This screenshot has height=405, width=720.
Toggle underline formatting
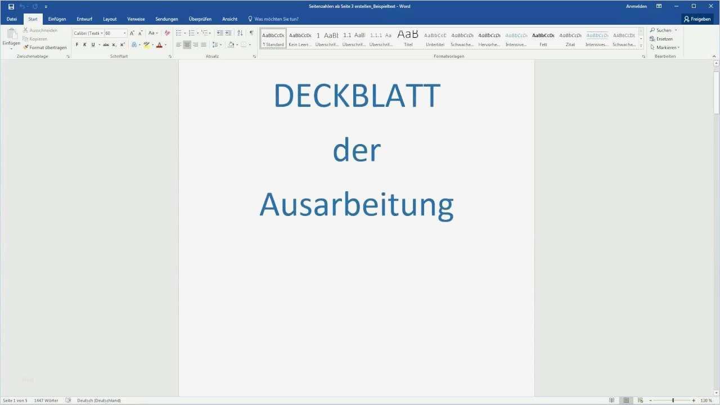(93, 44)
